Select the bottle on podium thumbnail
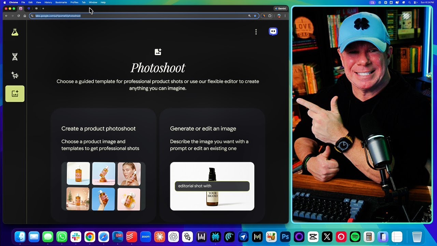Image resolution: width=437 pixels, height=246 pixels. [x=103, y=174]
